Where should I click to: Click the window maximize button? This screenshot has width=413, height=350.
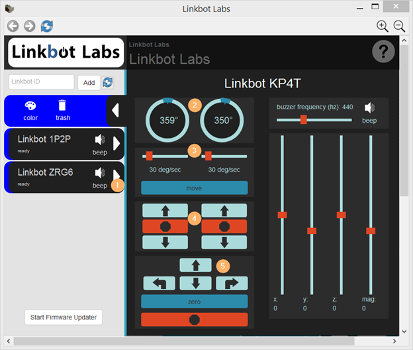(x=375, y=7)
